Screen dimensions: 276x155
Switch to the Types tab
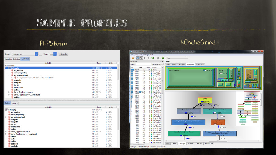(x=168, y=65)
